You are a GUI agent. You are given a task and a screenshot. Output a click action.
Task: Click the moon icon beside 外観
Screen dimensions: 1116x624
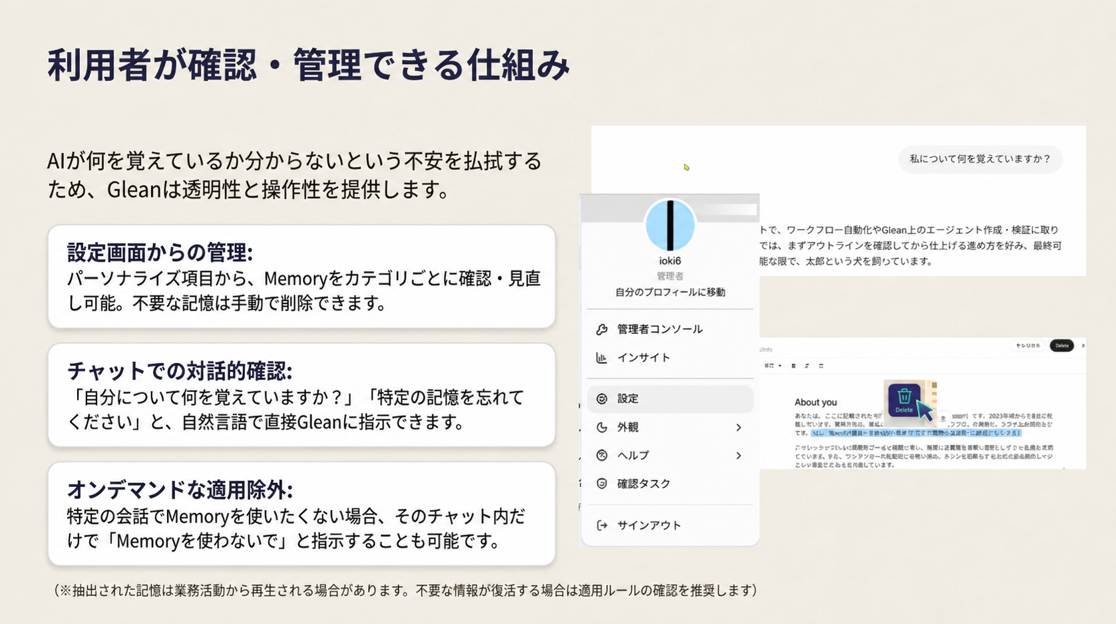pos(602,427)
